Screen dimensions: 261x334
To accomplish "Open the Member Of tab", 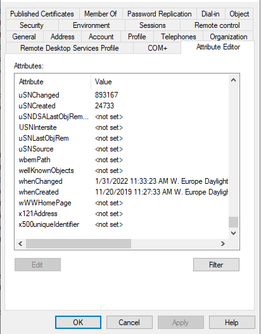I will [x=101, y=14].
